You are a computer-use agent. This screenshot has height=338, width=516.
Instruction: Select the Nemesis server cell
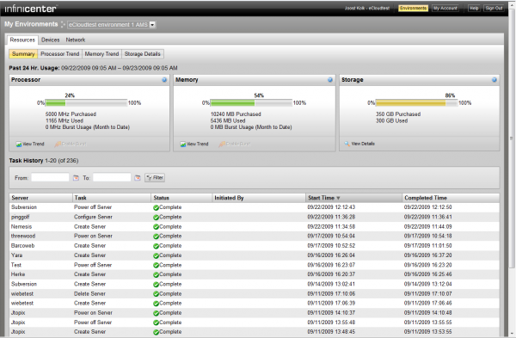[x=21, y=227]
